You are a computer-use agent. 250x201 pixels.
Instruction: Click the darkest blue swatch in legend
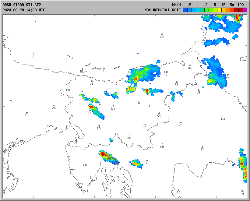pyautogui.click(x=185, y=10)
